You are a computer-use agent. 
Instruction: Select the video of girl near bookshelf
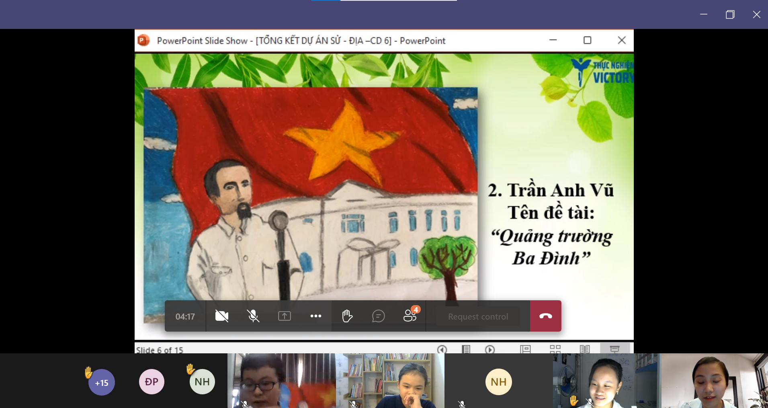390,381
